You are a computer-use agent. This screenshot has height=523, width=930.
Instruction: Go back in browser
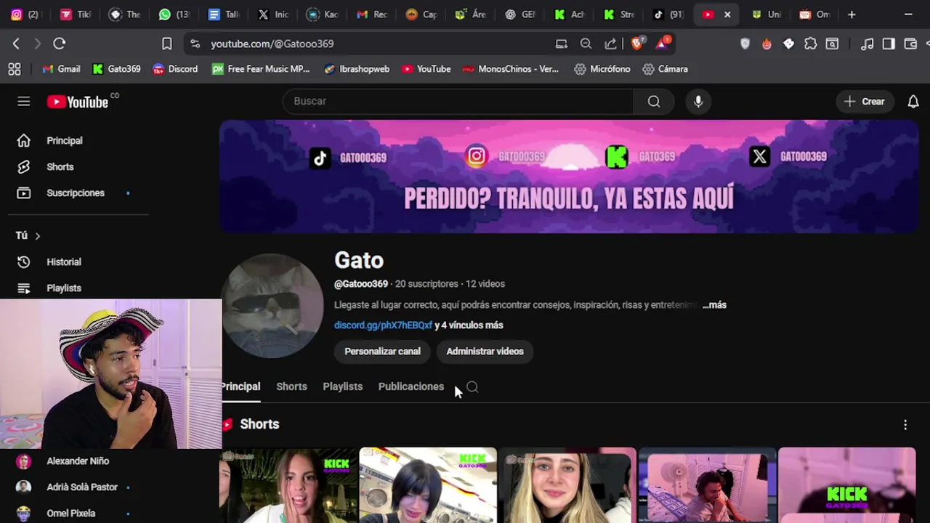coord(16,44)
